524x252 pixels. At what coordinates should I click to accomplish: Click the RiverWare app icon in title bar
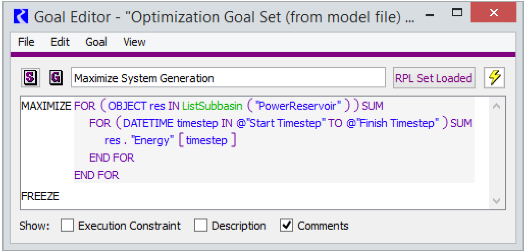click(21, 16)
